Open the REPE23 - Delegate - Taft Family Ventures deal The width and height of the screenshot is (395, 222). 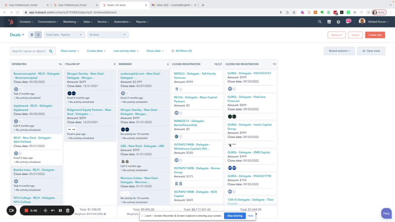pos(195,76)
